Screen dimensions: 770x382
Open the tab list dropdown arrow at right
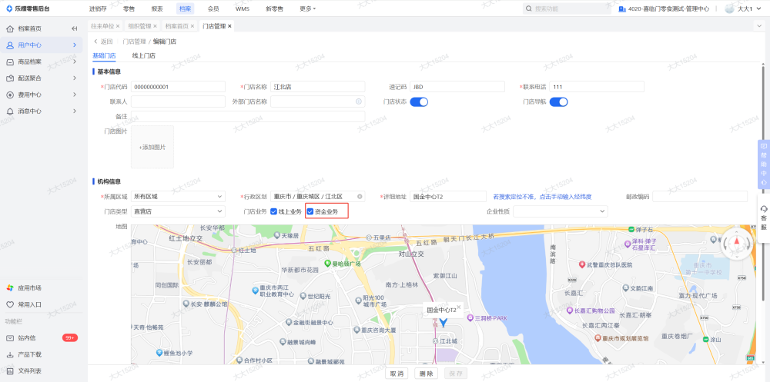pyautogui.click(x=760, y=26)
